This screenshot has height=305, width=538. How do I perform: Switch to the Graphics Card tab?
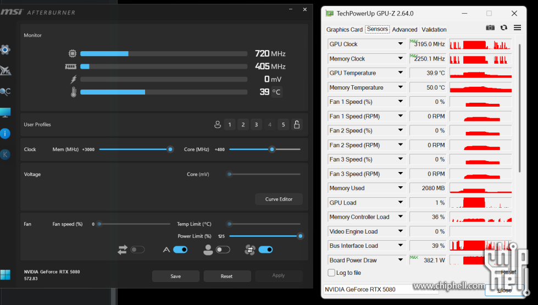coord(345,30)
